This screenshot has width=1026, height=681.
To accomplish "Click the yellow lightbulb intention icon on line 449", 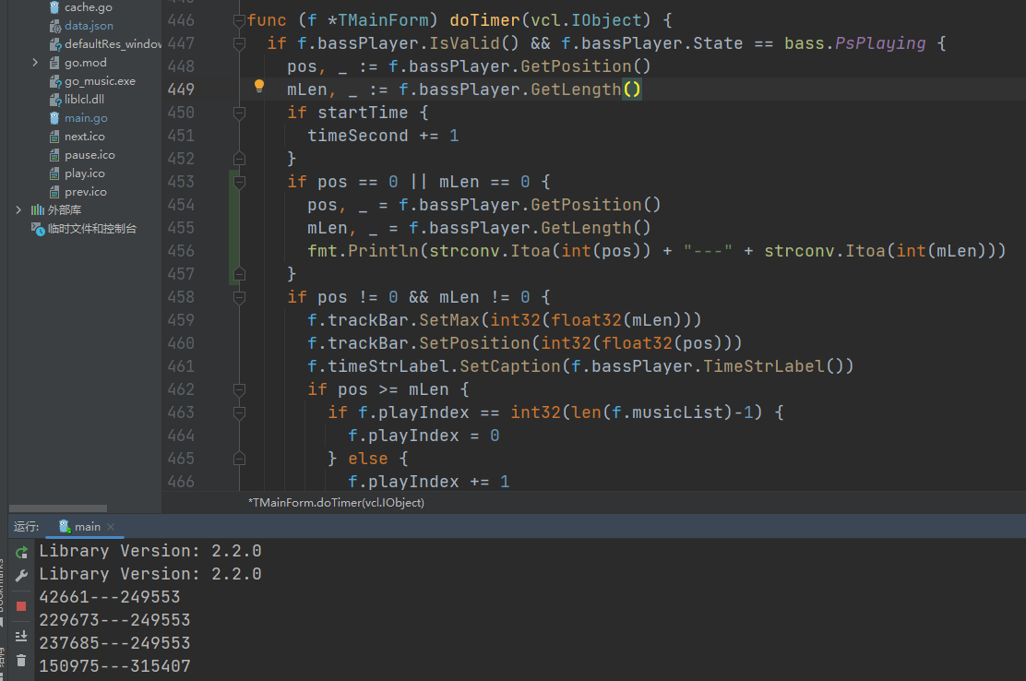I will (x=259, y=87).
